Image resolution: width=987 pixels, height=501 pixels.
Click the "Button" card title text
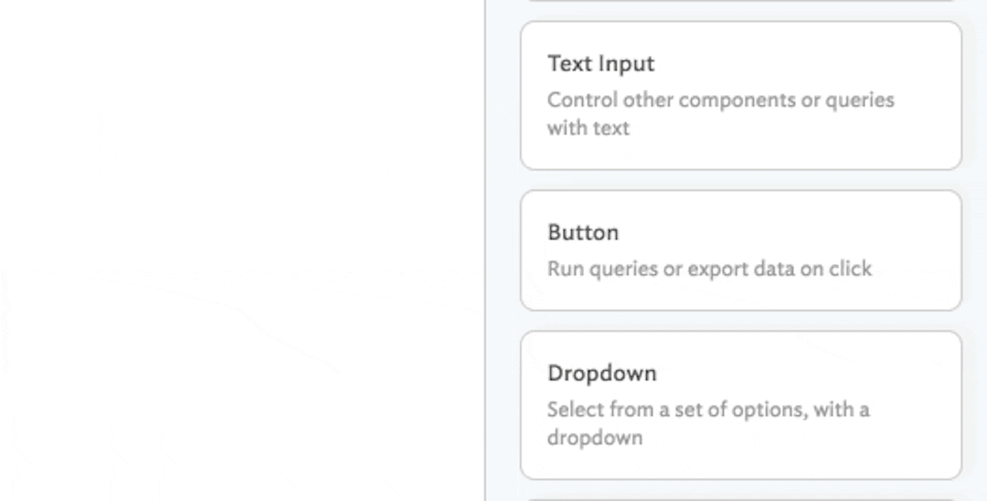[583, 232]
